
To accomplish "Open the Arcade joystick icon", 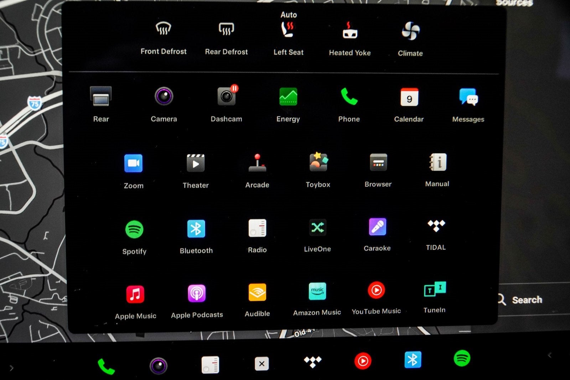I will [257, 163].
